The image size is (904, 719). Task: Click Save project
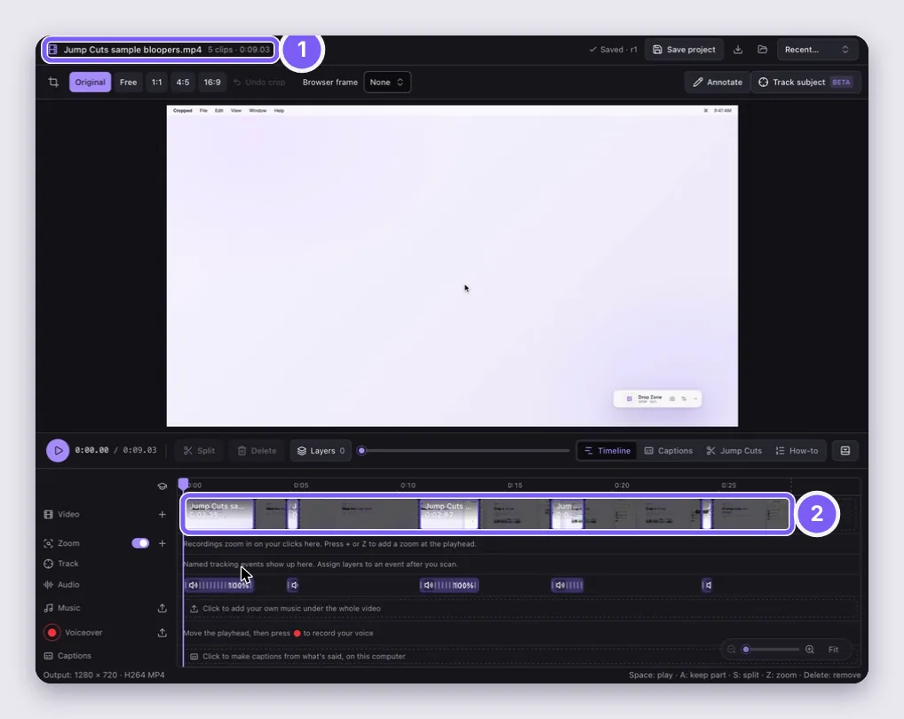tap(684, 50)
